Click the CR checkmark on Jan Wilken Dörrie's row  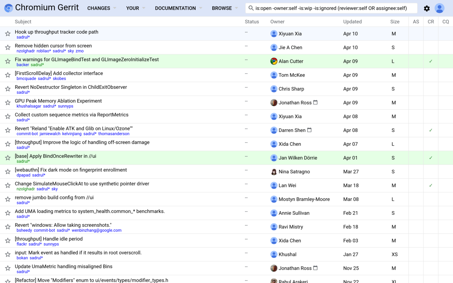tap(431, 158)
